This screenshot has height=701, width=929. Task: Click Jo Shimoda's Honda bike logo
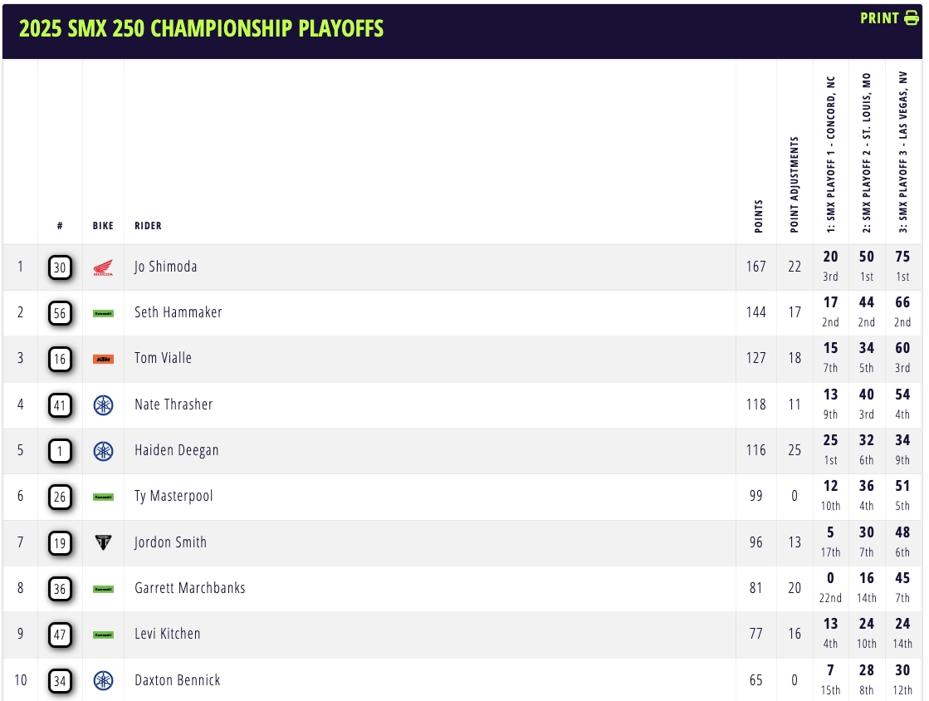[103, 267]
